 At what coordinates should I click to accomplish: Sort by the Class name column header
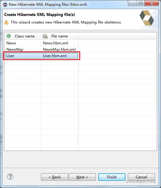[23, 36]
